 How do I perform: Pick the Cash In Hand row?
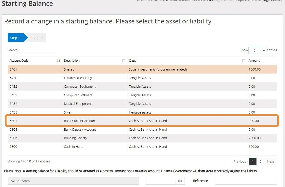(74, 147)
